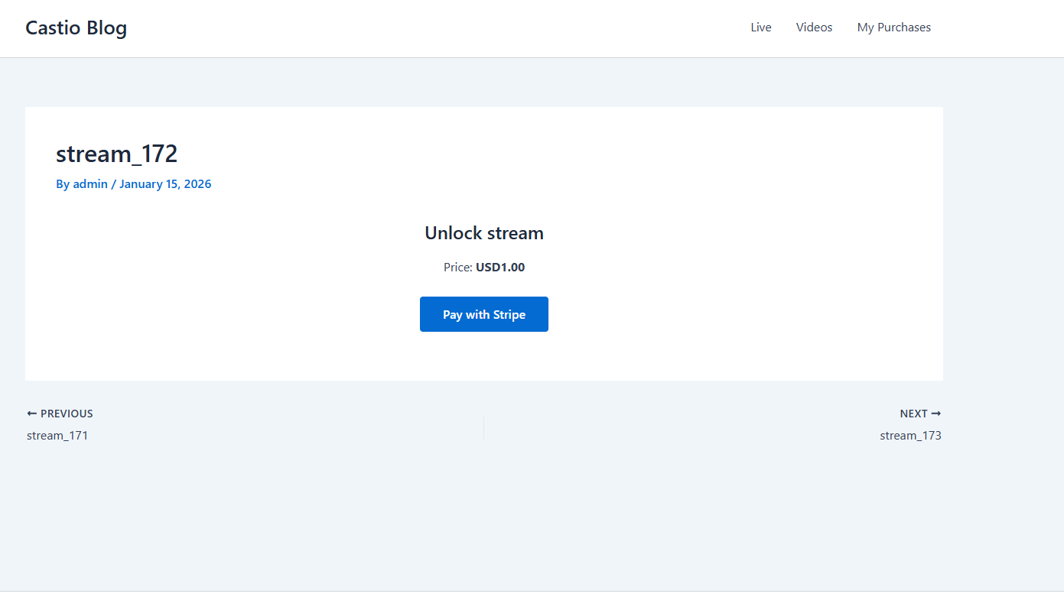Open My Purchases from the navigation bar
Viewport: 1064px width, 610px height.
tap(894, 27)
